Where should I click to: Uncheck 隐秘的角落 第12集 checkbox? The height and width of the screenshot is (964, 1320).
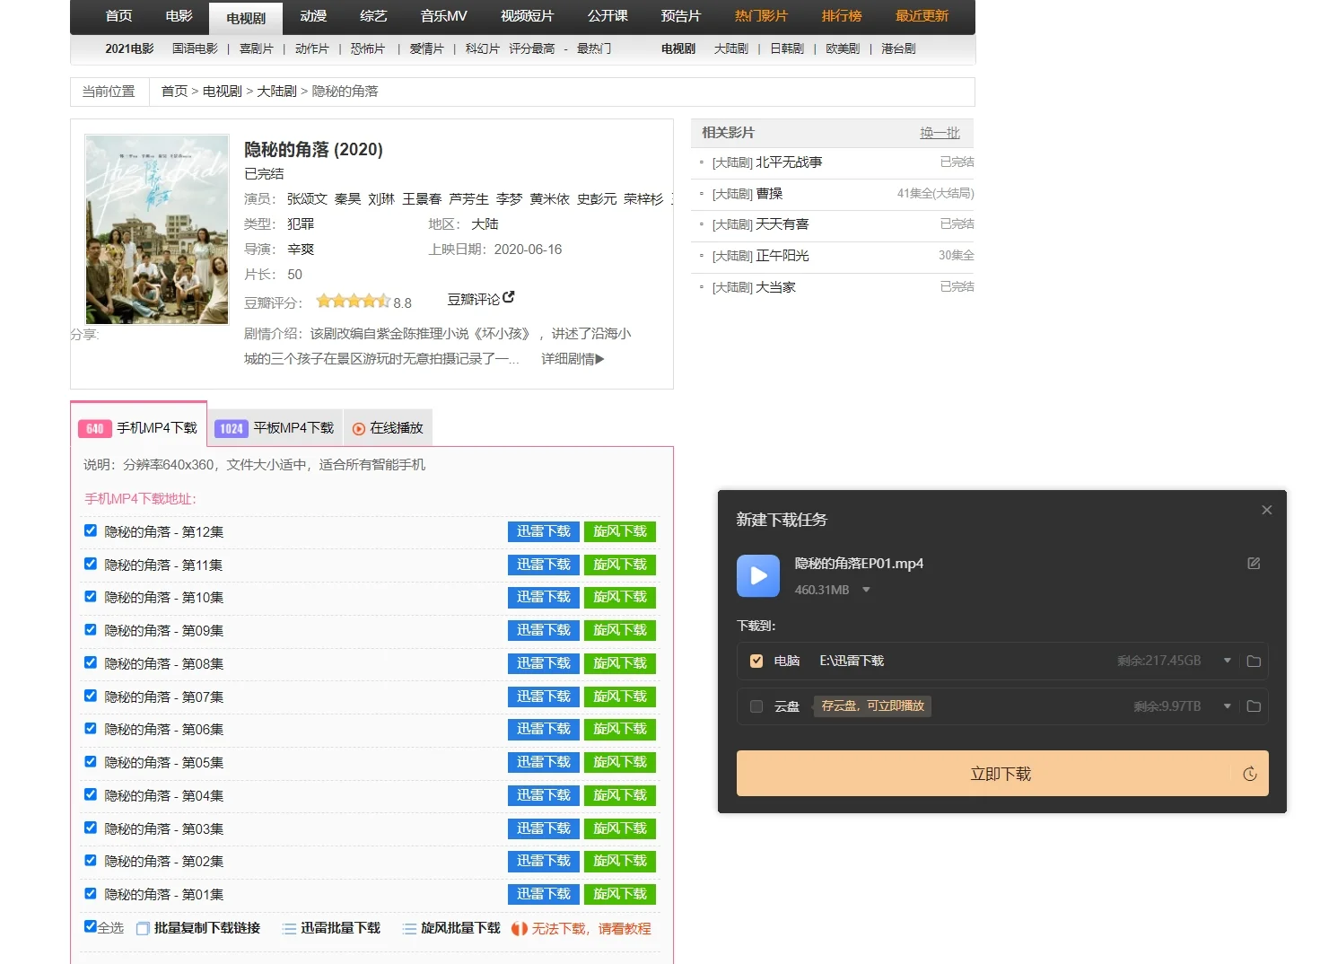pos(91,530)
